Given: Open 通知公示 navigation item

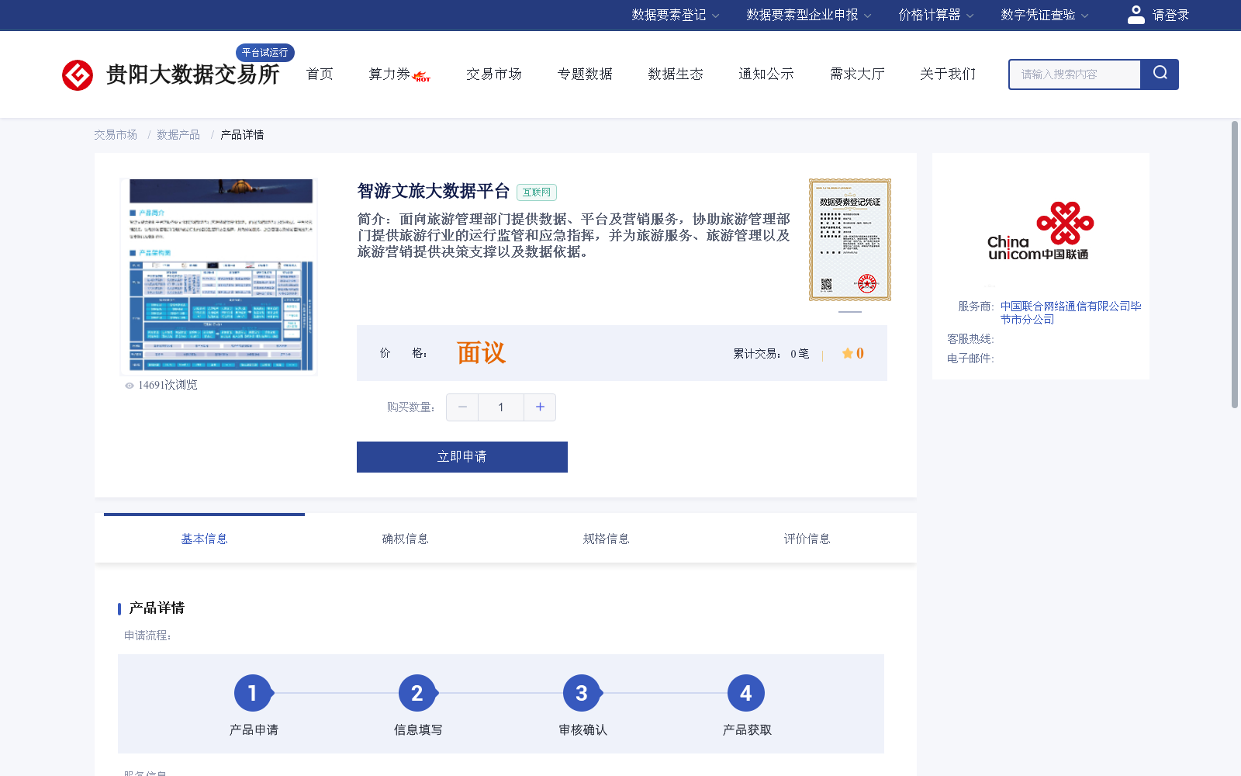Looking at the screenshot, I should tap(766, 74).
